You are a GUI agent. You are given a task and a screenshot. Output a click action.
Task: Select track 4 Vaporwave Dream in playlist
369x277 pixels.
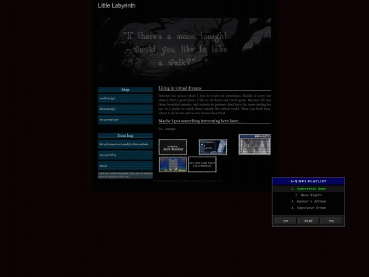308,208
